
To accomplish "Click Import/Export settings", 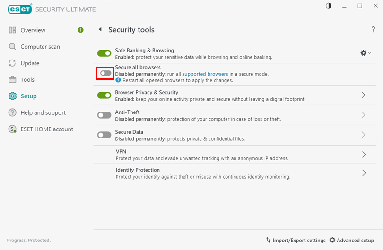I will point(296,241).
